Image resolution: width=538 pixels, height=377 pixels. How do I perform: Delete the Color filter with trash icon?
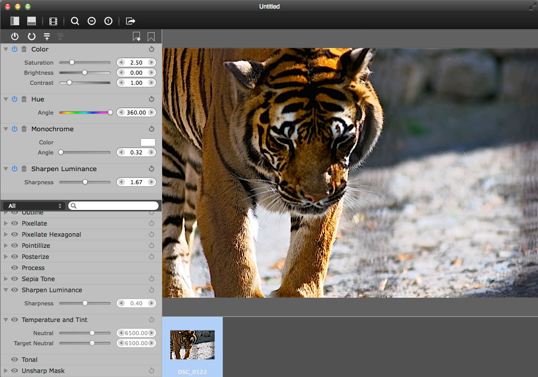(24, 49)
